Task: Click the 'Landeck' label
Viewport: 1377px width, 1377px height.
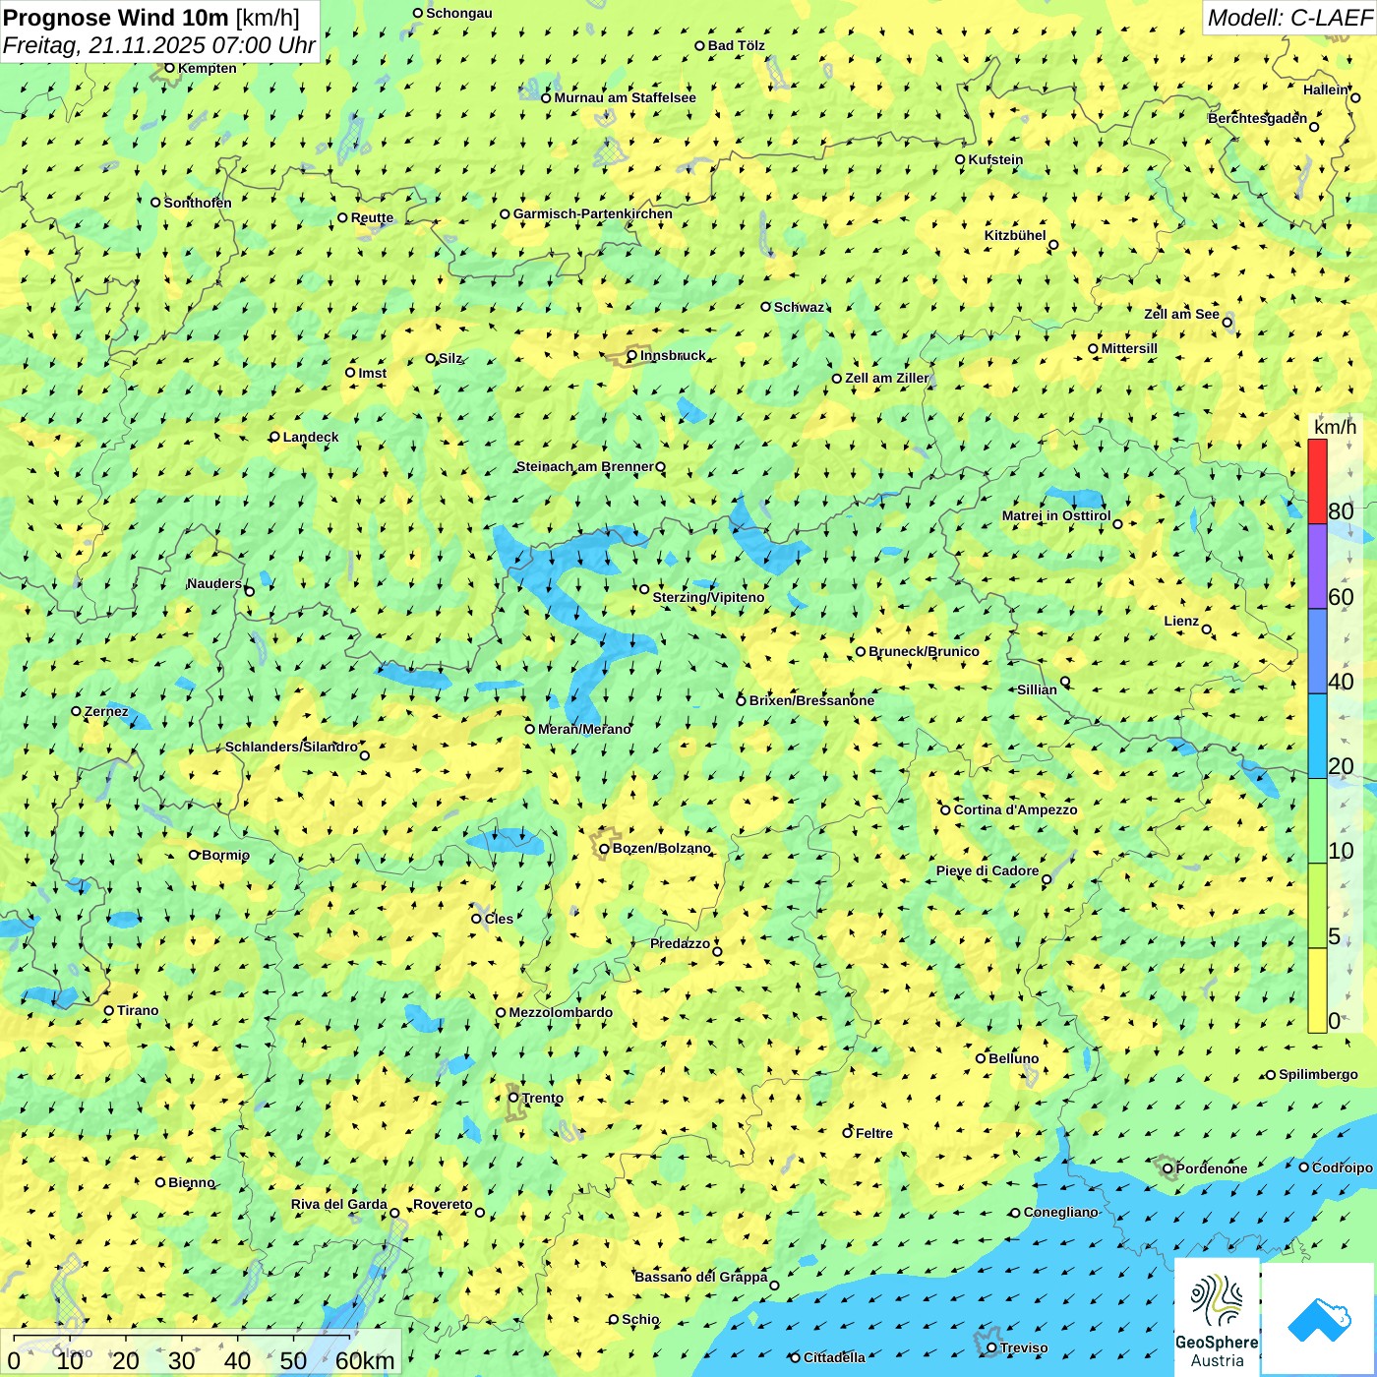Action: 311,437
